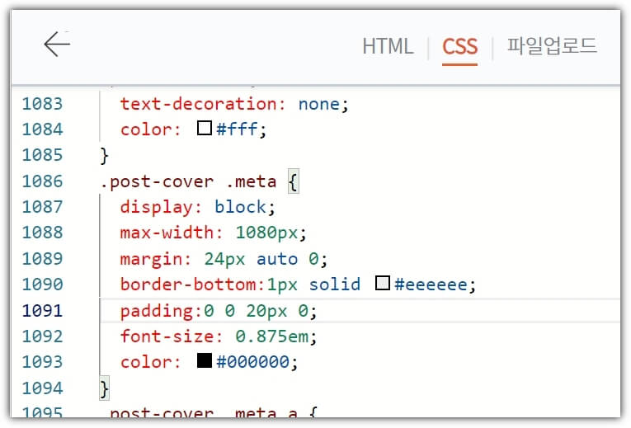Click the display: block declaration
Viewport: 631px width, 428px height.
pyautogui.click(x=197, y=207)
